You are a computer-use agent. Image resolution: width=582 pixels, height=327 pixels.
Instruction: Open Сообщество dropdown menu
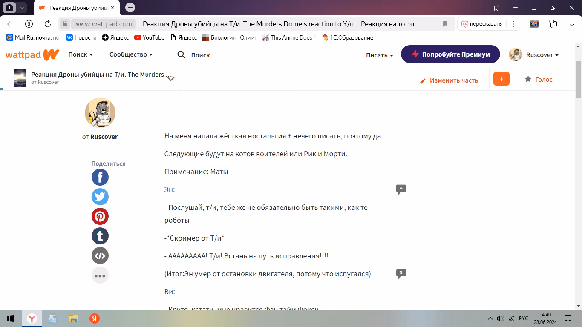pyautogui.click(x=131, y=54)
